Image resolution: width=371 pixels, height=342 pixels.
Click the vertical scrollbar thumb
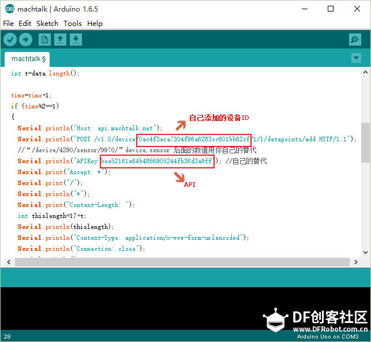(x=365, y=142)
